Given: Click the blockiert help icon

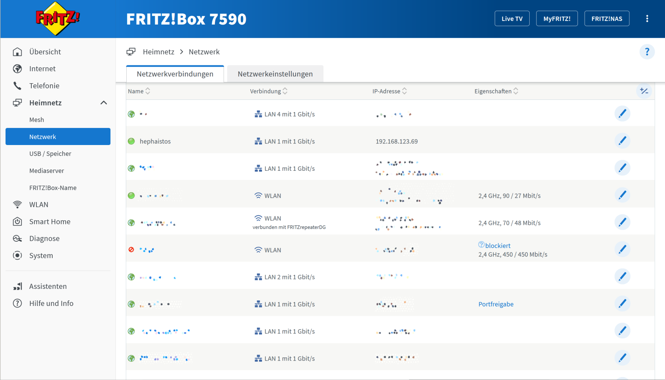Looking at the screenshot, I should (481, 245).
